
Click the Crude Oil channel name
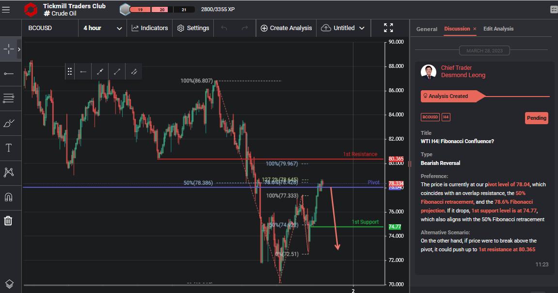pos(60,14)
